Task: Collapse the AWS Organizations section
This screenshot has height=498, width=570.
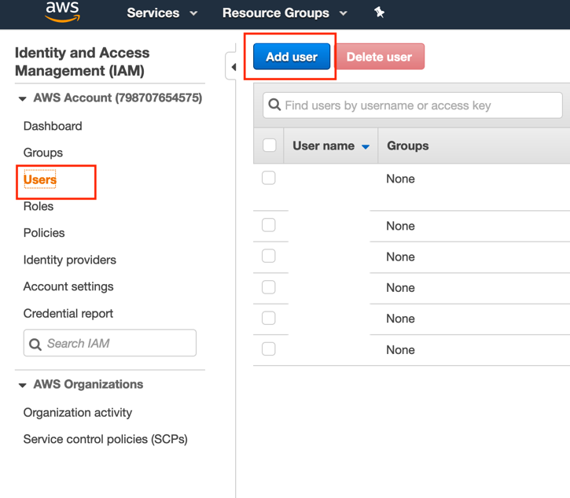Action: (23, 385)
